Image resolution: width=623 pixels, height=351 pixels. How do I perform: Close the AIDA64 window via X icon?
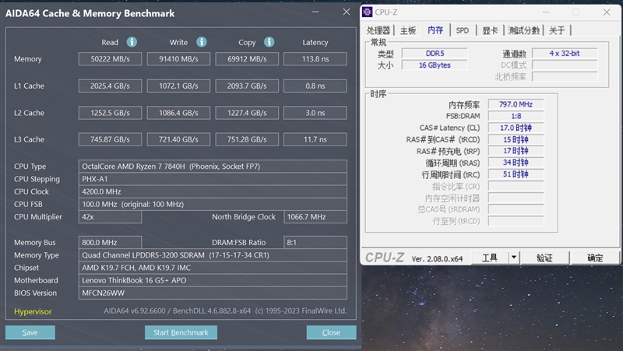[x=347, y=12]
